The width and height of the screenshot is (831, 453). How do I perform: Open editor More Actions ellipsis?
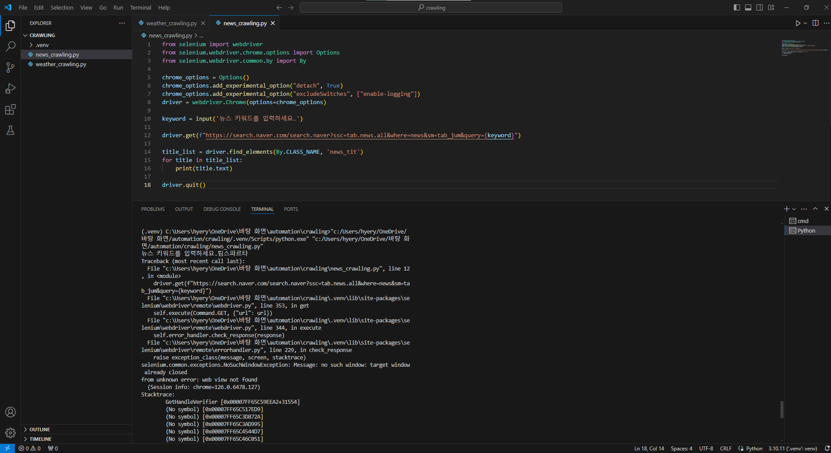(826, 23)
